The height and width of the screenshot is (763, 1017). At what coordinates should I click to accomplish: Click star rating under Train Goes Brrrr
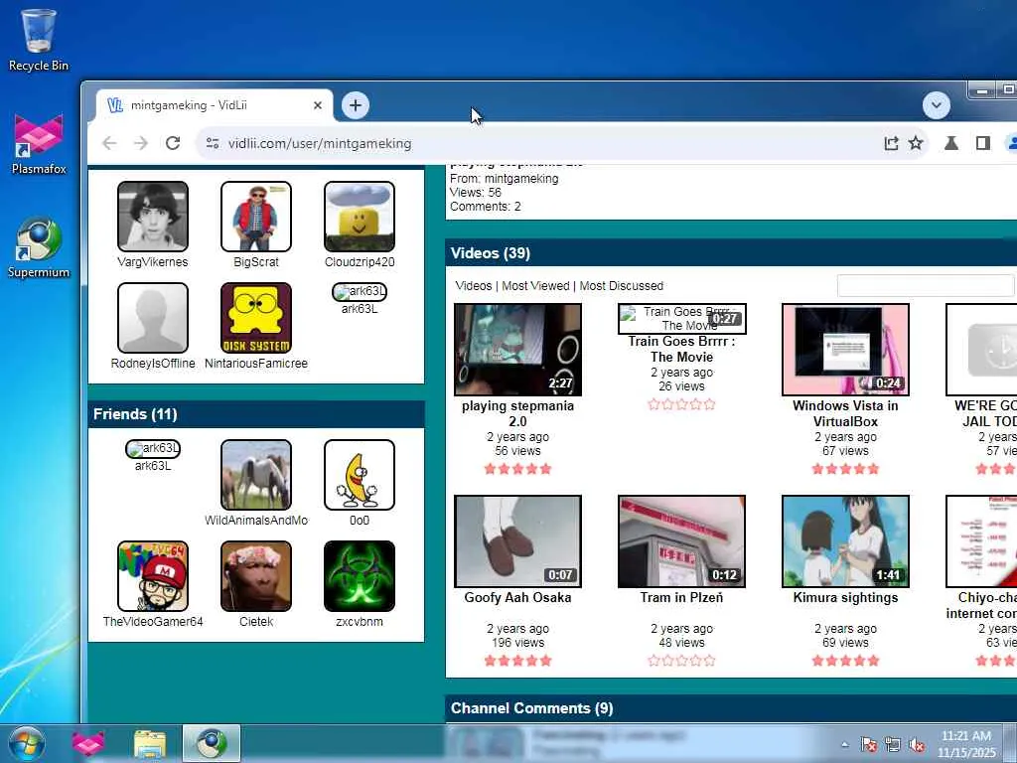pos(681,404)
